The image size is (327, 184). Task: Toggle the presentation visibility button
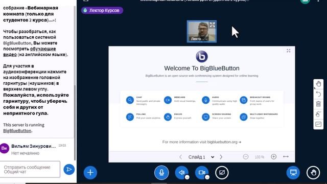coord(293,173)
